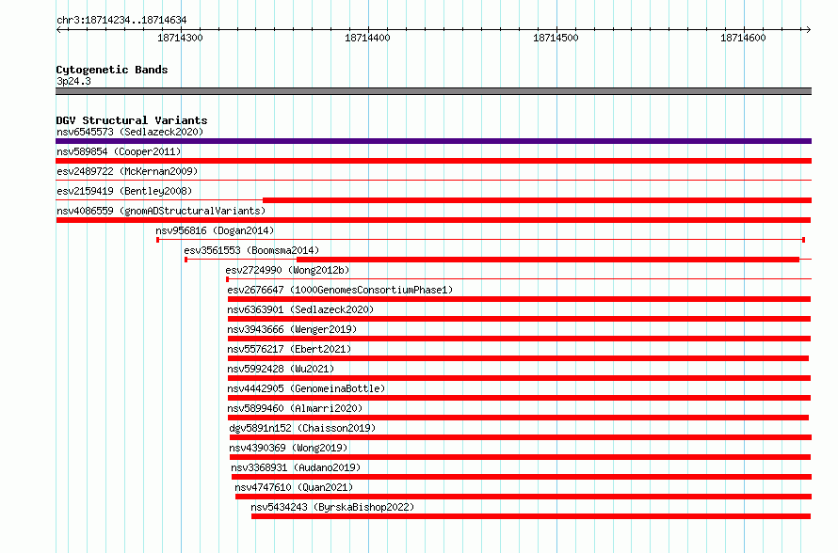Image resolution: width=838 pixels, height=553 pixels.
Task: Click the thin red line of nsv956816
Action: tap(481, 240)
